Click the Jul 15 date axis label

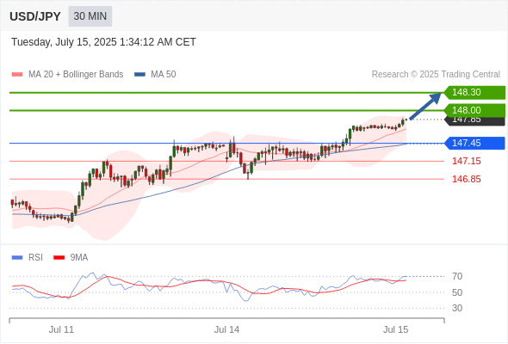pos(395,329)
